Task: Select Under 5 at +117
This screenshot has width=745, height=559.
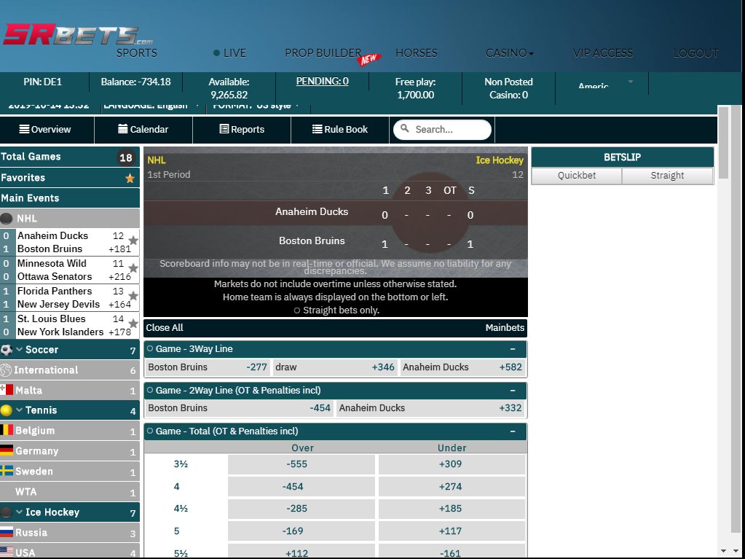Action: tap(452, 531)
